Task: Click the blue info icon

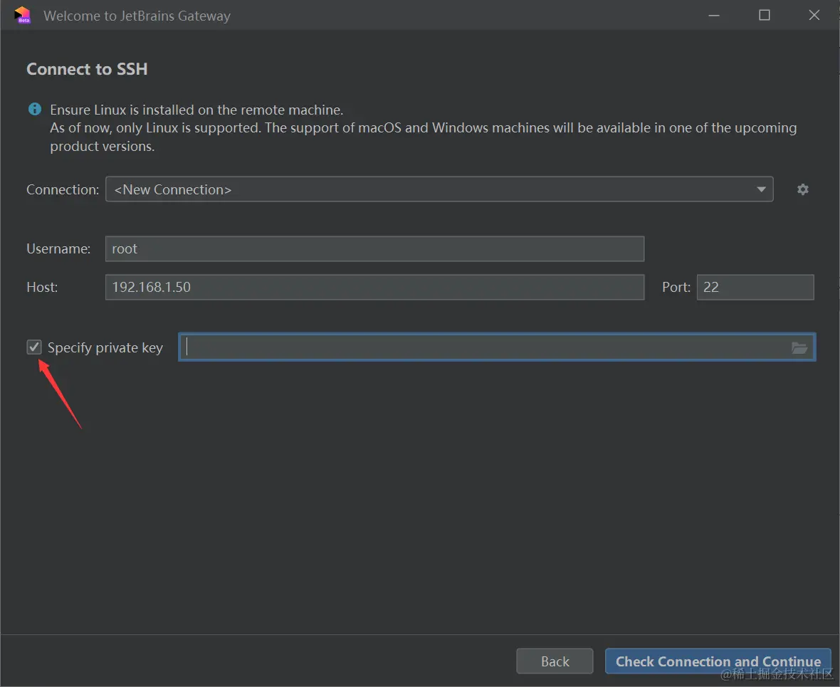Action: pyautogui.click(x=35, y=110)
